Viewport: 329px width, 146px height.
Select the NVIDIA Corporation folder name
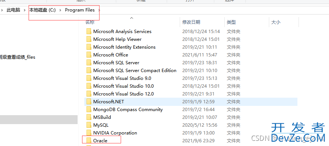click(115, 133)
